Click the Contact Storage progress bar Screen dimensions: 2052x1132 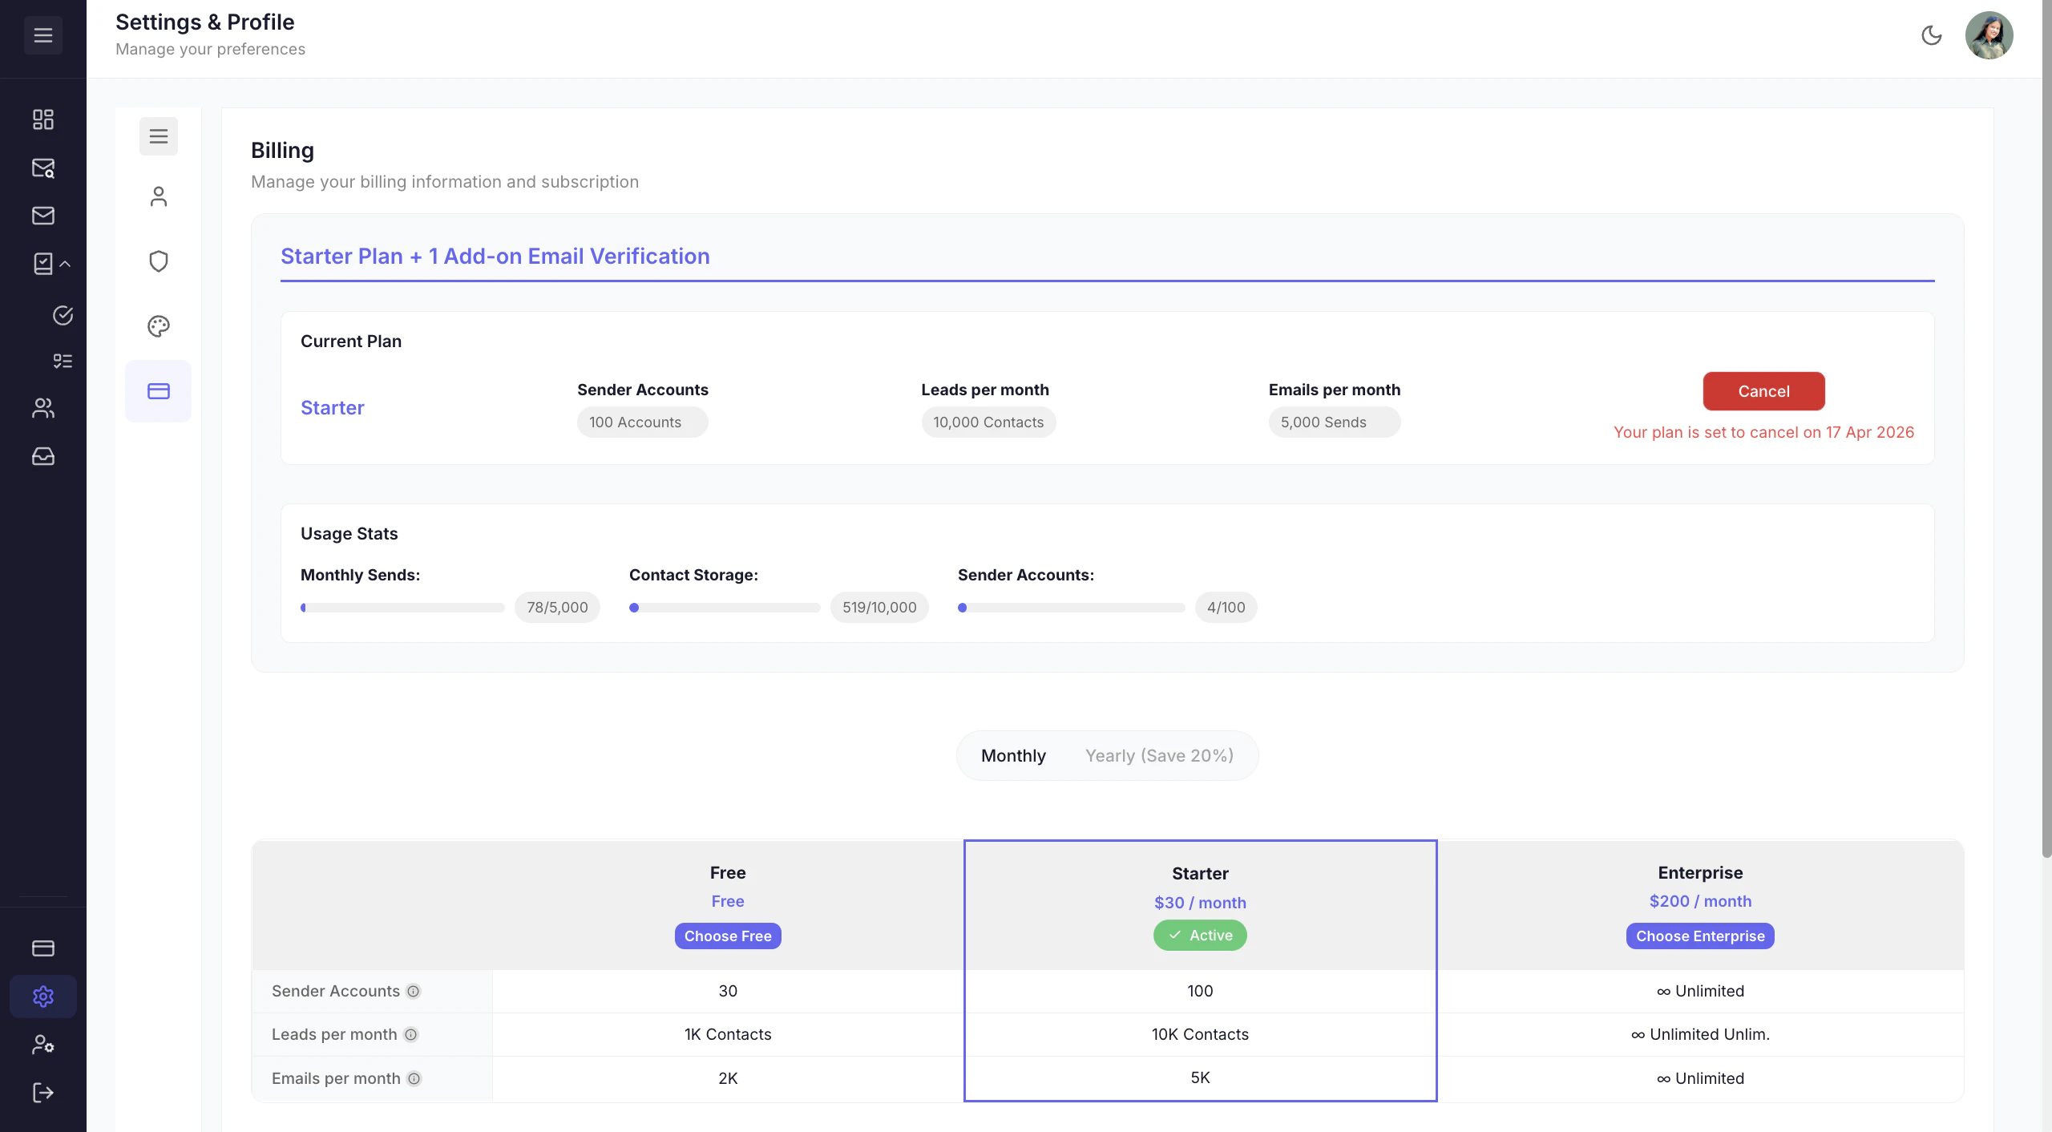(x=725, y=607)
